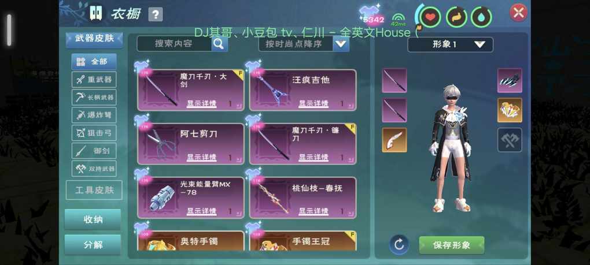This screenshot has width=590, height=265.
Task: Open the question mark help icon
Action: pyautogui.click(x=156, y=14)
